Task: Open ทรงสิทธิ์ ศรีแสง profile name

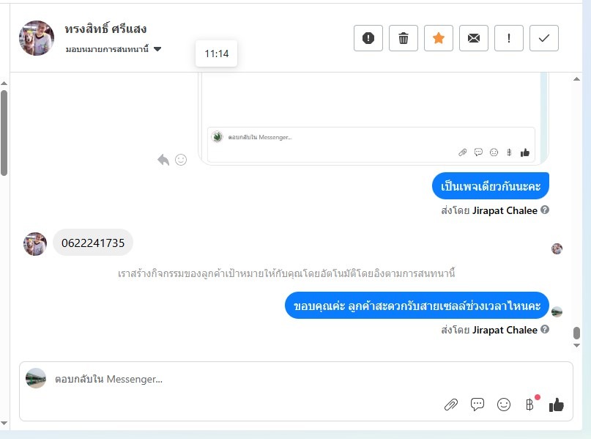Action: coord(105,29)
